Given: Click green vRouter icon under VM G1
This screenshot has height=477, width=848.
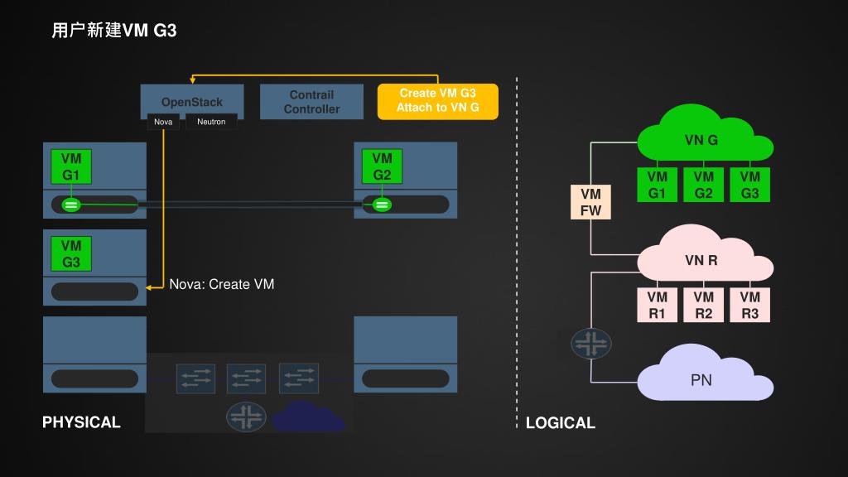Looking at the screenshot, I should (x=71, y=205).
